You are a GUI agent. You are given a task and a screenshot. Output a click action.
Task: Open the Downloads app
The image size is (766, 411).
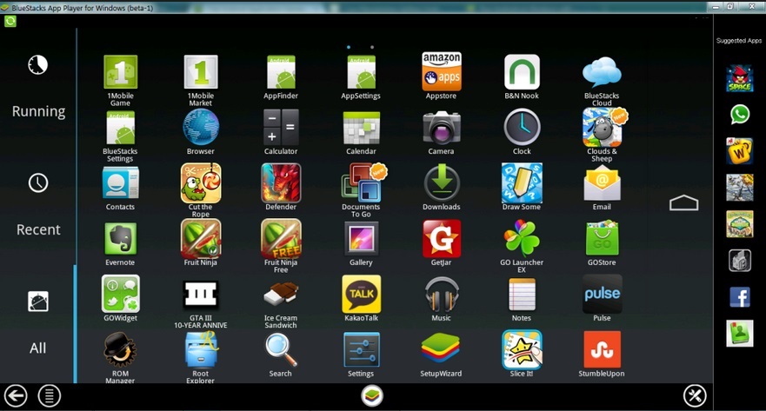tap(441, 183)
